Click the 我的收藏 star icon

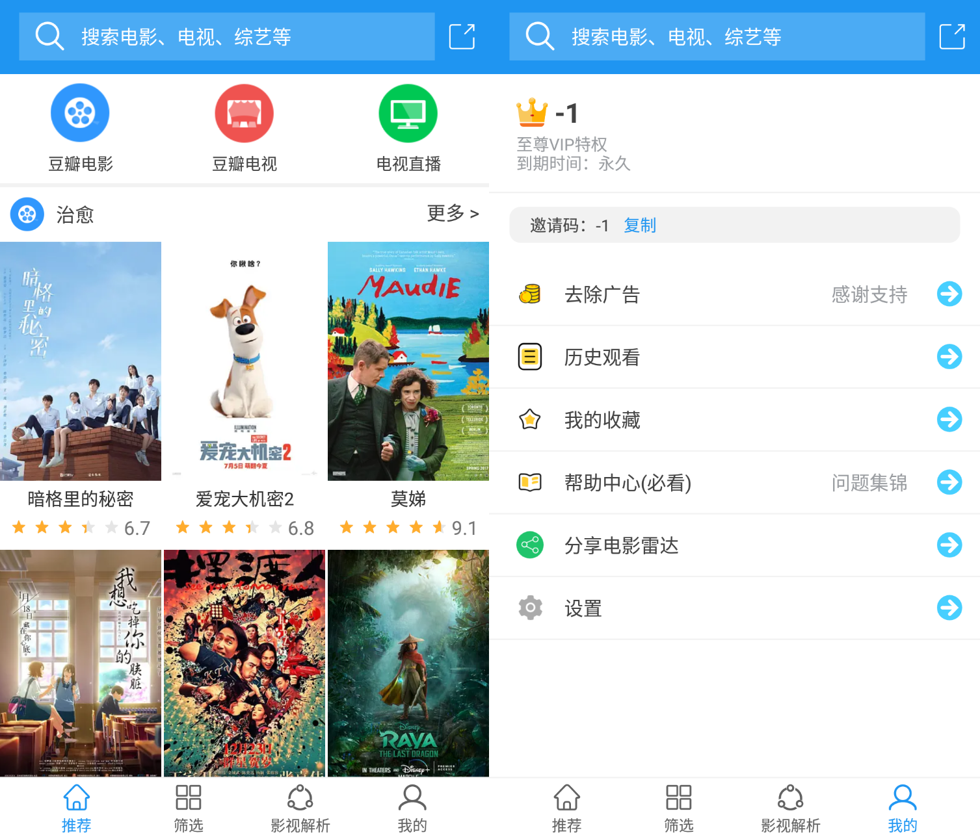click(x=529, y=419)
